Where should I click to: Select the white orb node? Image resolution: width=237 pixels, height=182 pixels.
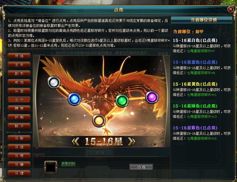point(54,82)
